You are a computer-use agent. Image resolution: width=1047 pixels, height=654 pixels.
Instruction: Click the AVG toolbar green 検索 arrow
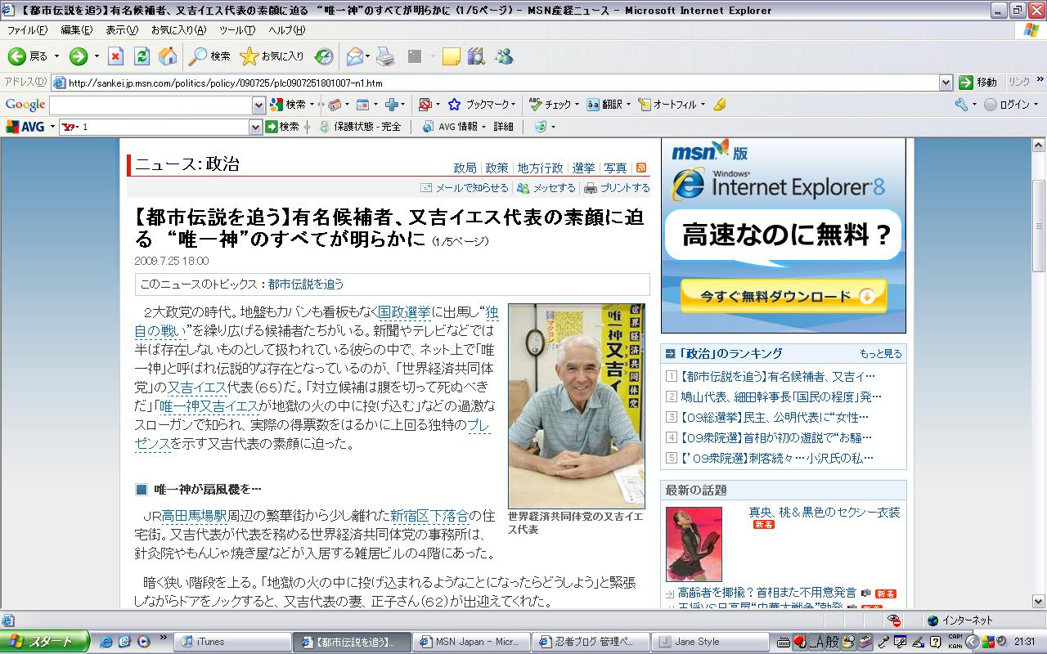tap(281, 127)
